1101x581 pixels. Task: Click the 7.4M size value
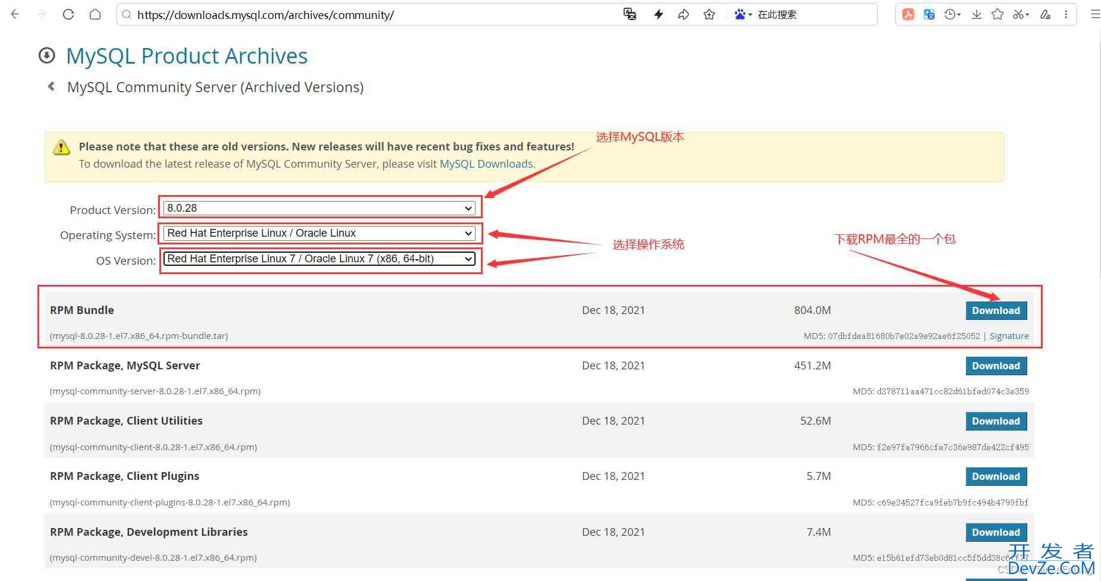819,532
